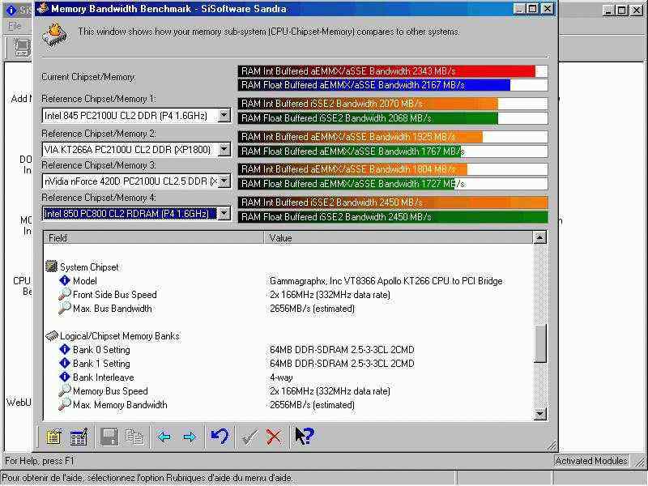648x486 pixels.
Task: Select the Front Side Bus Speed row
Action: coord(288,295)
